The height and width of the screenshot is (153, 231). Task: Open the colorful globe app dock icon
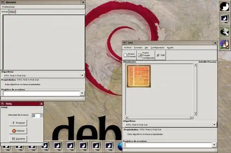coord(225,45)
